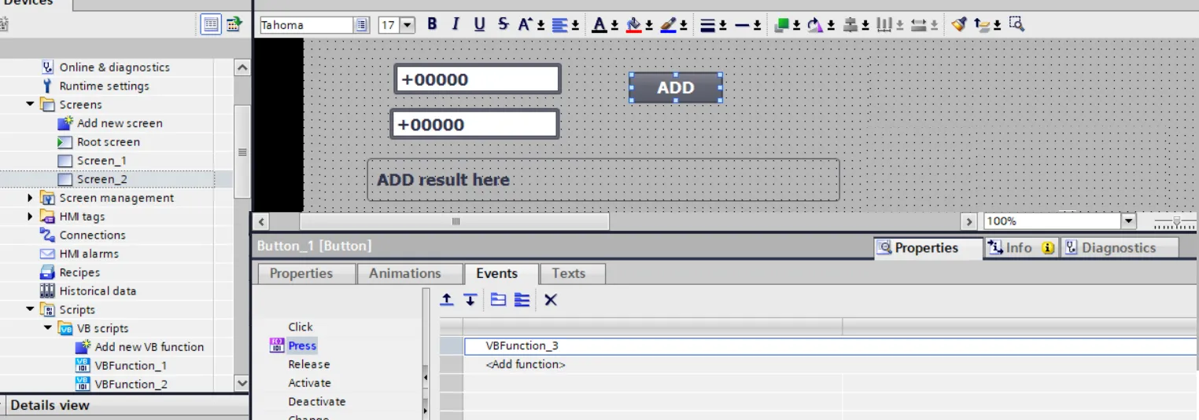Viewport: 1199px width, 420px height.
Task: Click the strikethrough text icon
Action: point(503,24)
